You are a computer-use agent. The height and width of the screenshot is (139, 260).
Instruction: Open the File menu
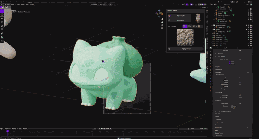[x=4, y=2]
